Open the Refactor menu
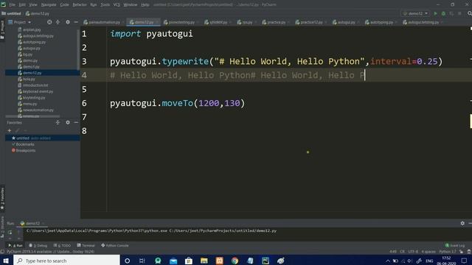Viewport: 472px width, 265px height. point(80,5)
